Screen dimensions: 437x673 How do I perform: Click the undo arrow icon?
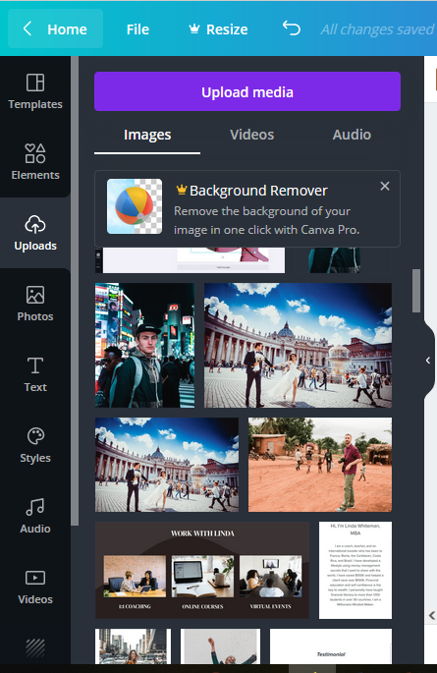(292, 28)
